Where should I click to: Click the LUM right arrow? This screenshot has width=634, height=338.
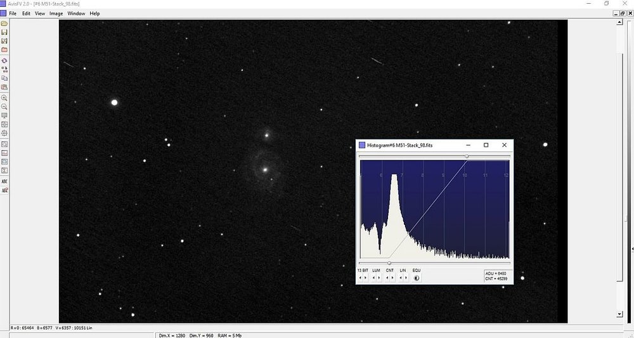click(x=379, y=278)
